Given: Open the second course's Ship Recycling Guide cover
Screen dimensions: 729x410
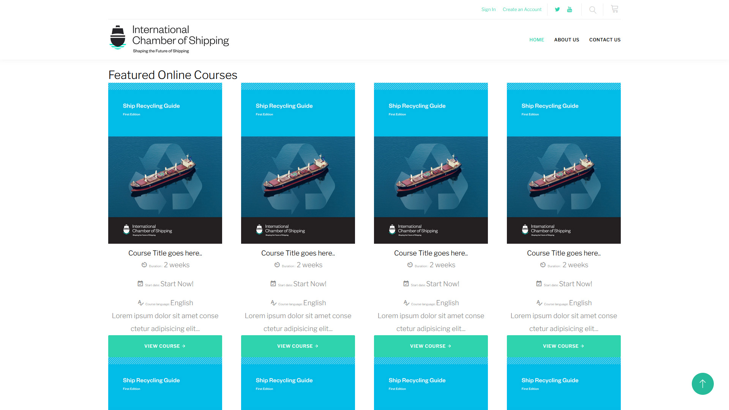Looking at the screenshot, I should pos(298,163).
